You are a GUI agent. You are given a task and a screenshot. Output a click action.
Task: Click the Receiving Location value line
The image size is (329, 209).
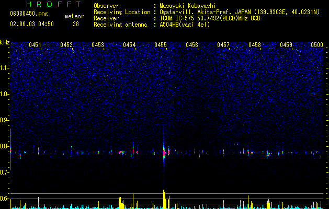(x=240, y=12)
